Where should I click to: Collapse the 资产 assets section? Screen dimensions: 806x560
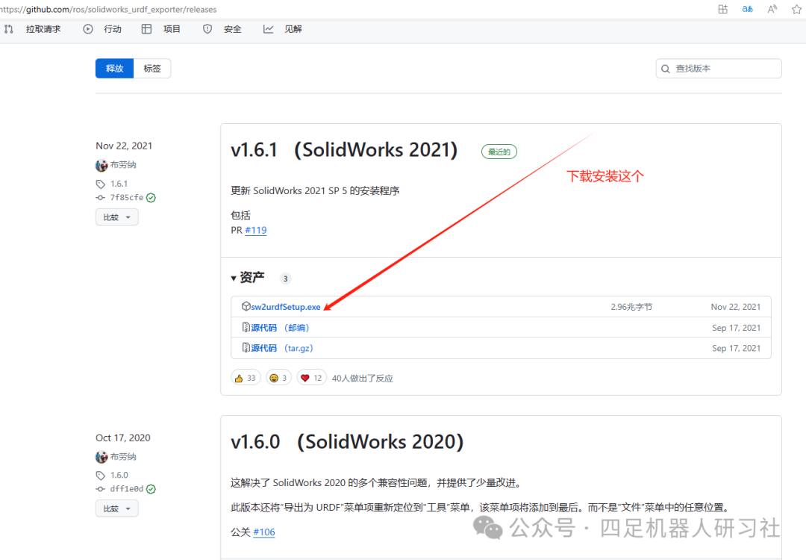click(x=247, y=278)
